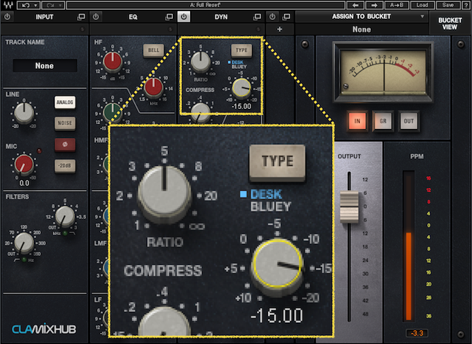Click the low-pass filter kHz knob
This screenshot has width=472, height=344.
point(65,216)
